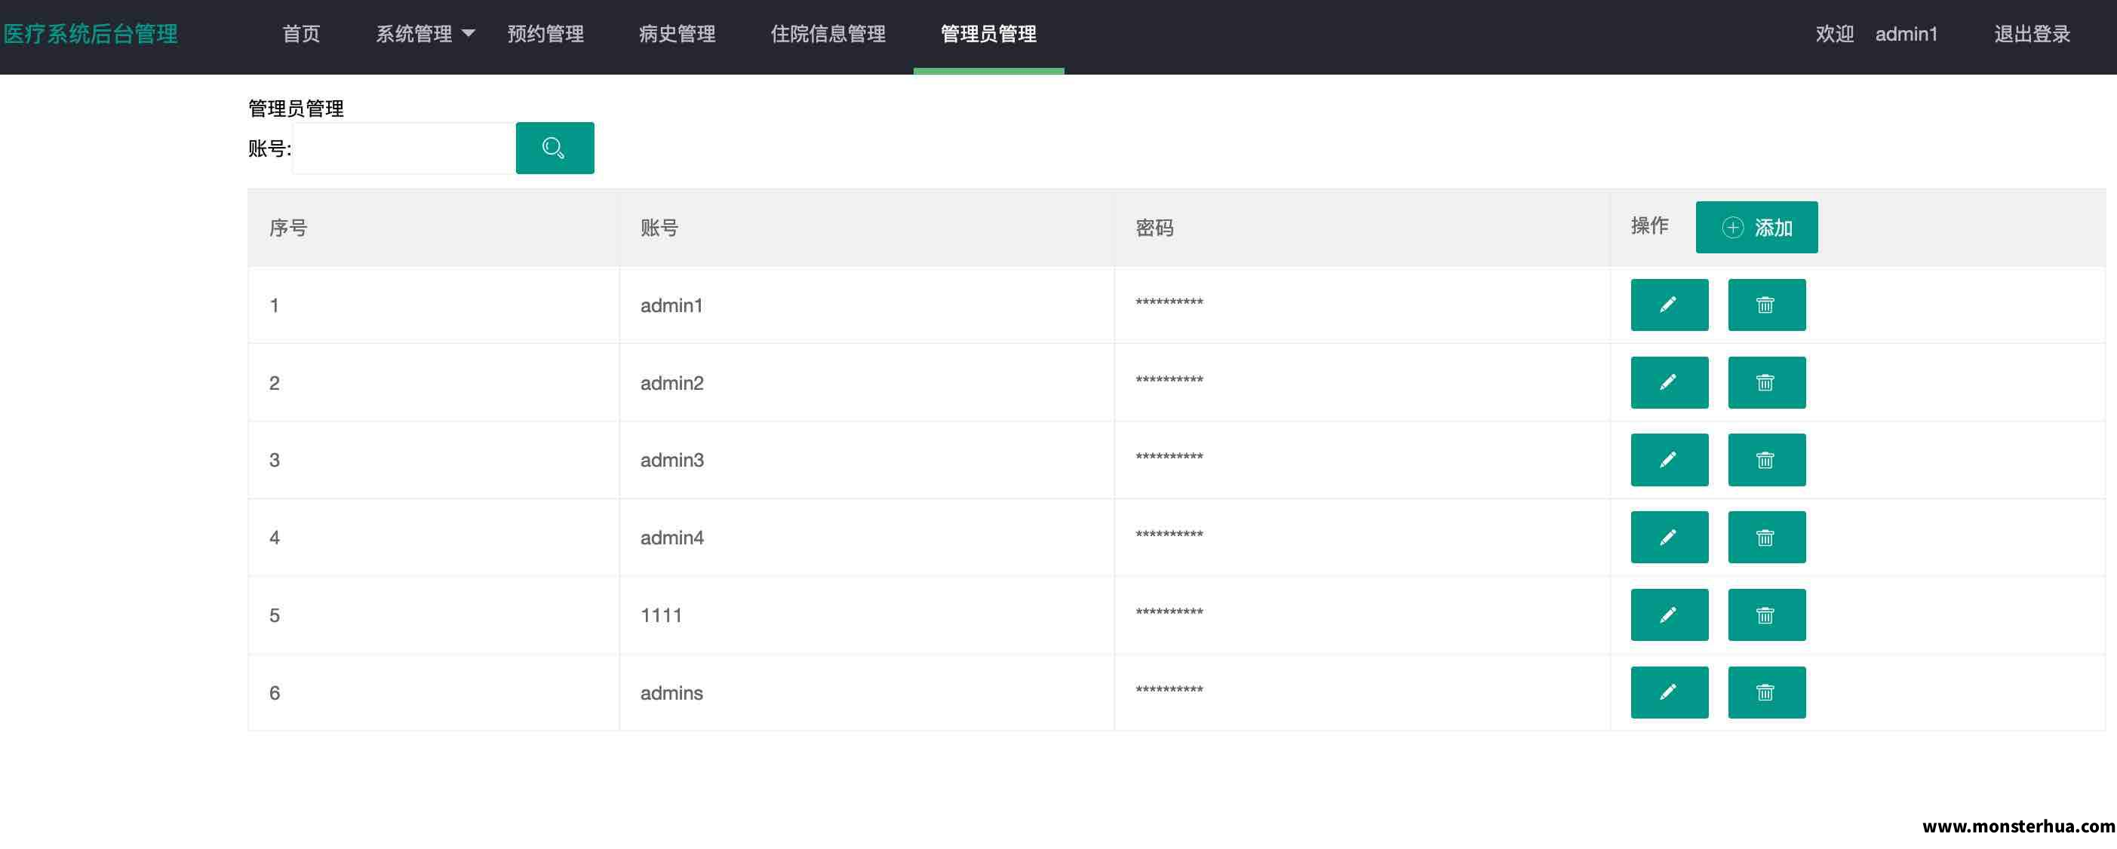
Task: Expand the 系统管理 dropdown menu
Action: (x=425, y=34)
